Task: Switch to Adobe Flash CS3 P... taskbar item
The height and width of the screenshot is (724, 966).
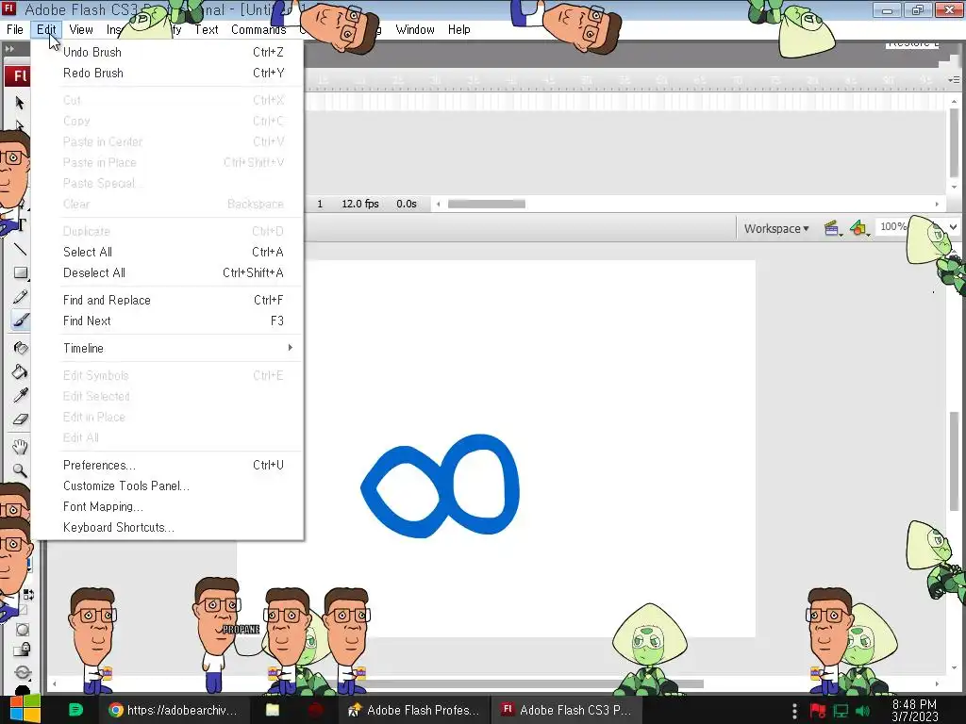Action: click(x=567, y=710)
